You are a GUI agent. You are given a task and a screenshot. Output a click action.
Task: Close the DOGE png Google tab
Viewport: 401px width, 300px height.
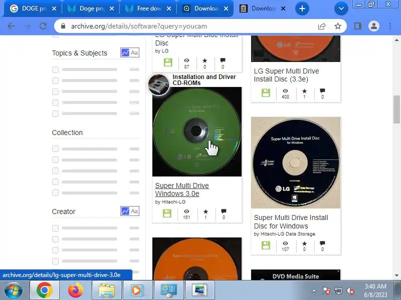tap(54, 8)
